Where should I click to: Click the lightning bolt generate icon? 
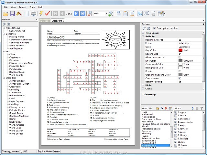click(41, 14)
